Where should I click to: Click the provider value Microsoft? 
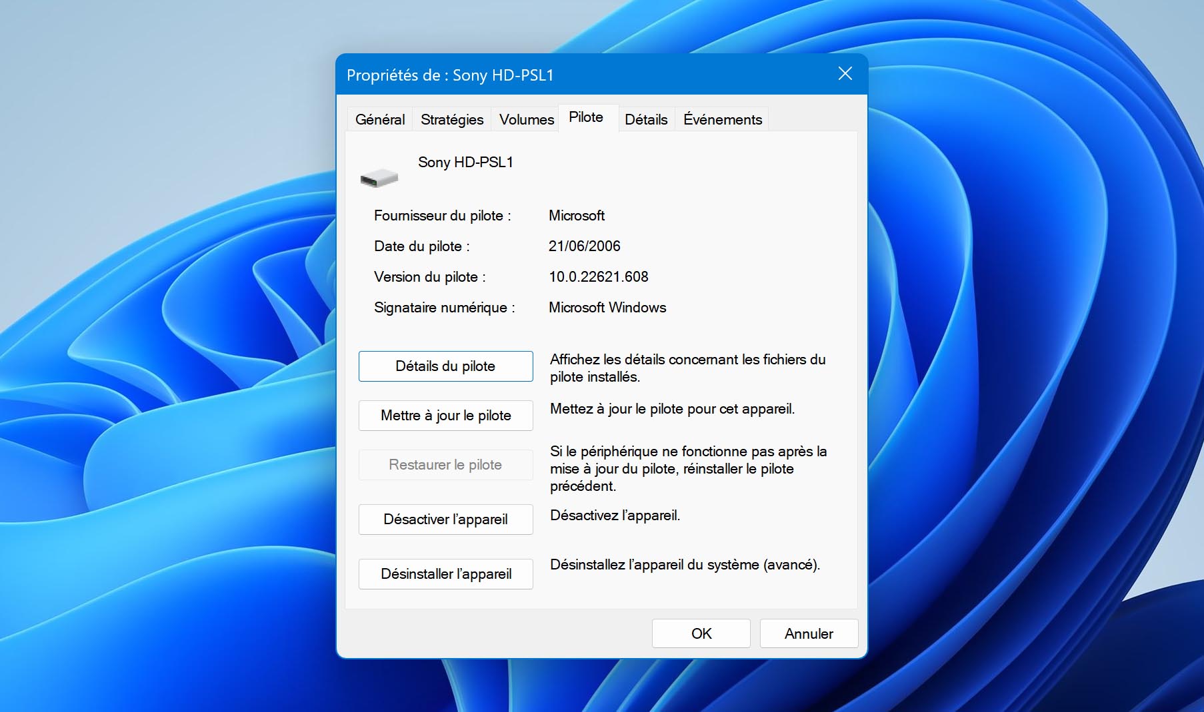577,216
